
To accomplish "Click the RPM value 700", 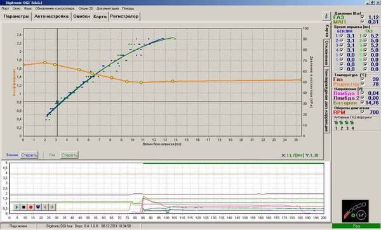I will [x=374, y=112].
